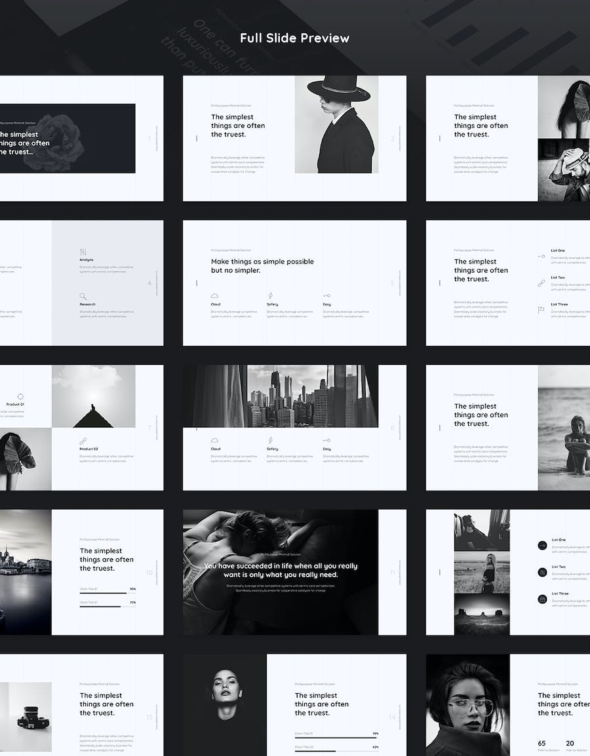Click the Cloud icon below the skyline photo
Viewport: 590px width, 756px height.
tap(214, 440)
